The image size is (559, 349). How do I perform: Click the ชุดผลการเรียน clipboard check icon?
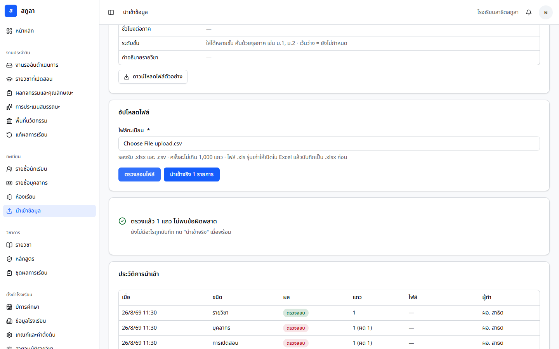[x=9, y=273]
